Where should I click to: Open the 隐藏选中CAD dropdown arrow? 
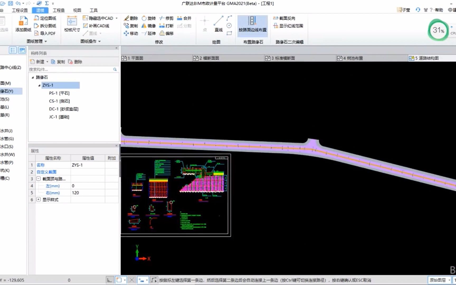(x=117, y=18)
